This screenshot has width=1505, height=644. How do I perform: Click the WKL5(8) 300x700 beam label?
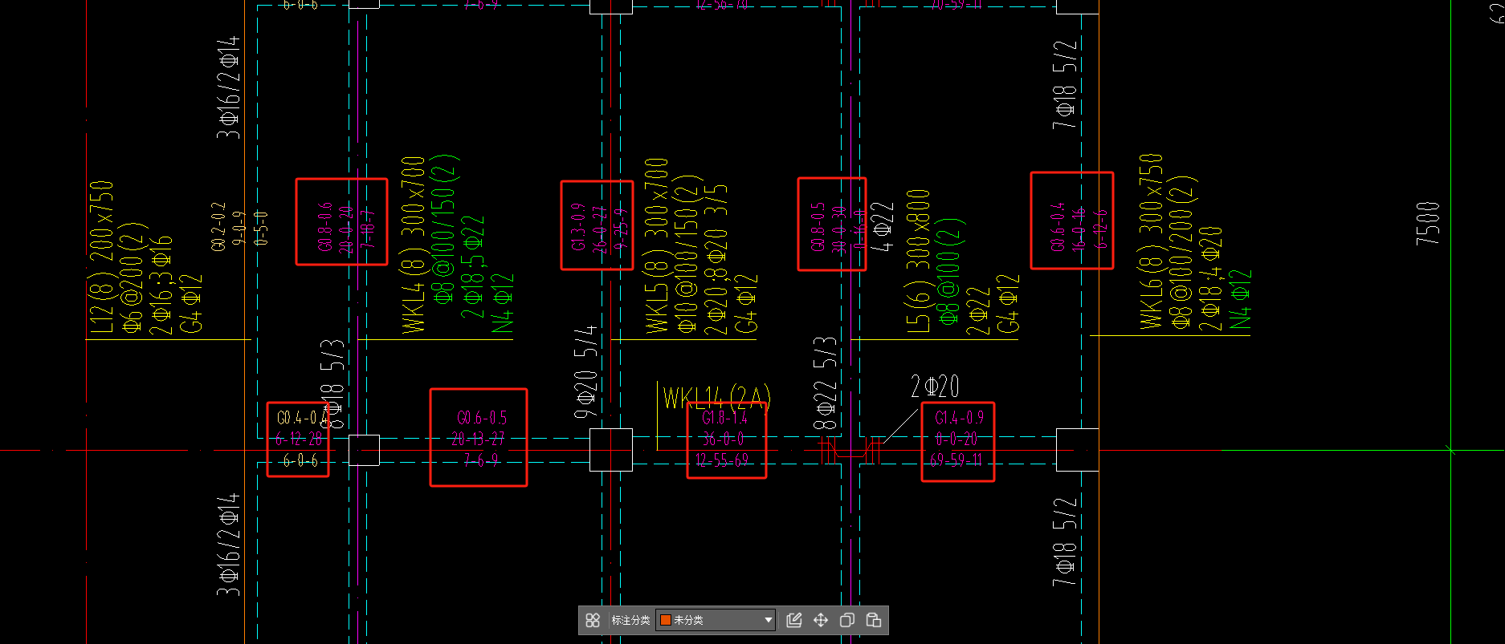coord(656,245)
